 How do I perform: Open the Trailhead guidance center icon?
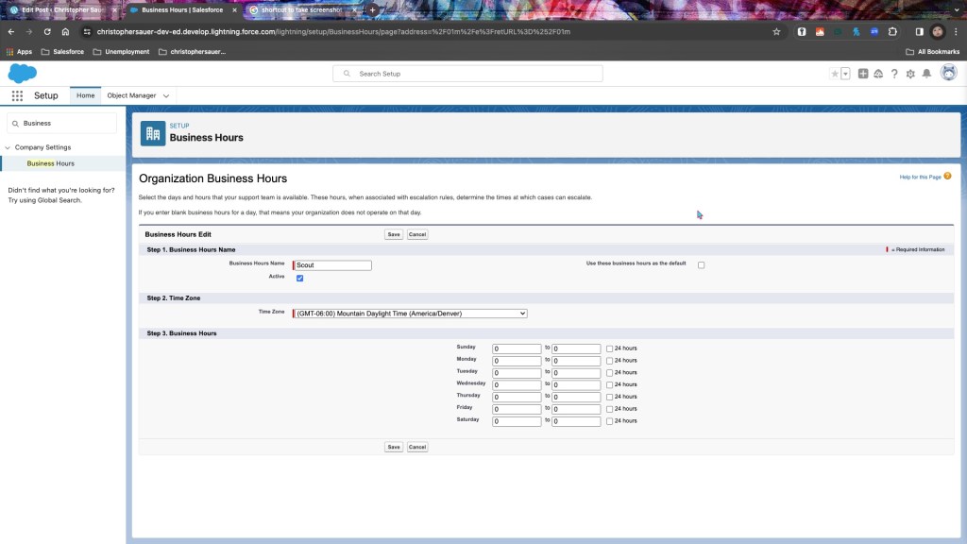(x=878, y=74)
